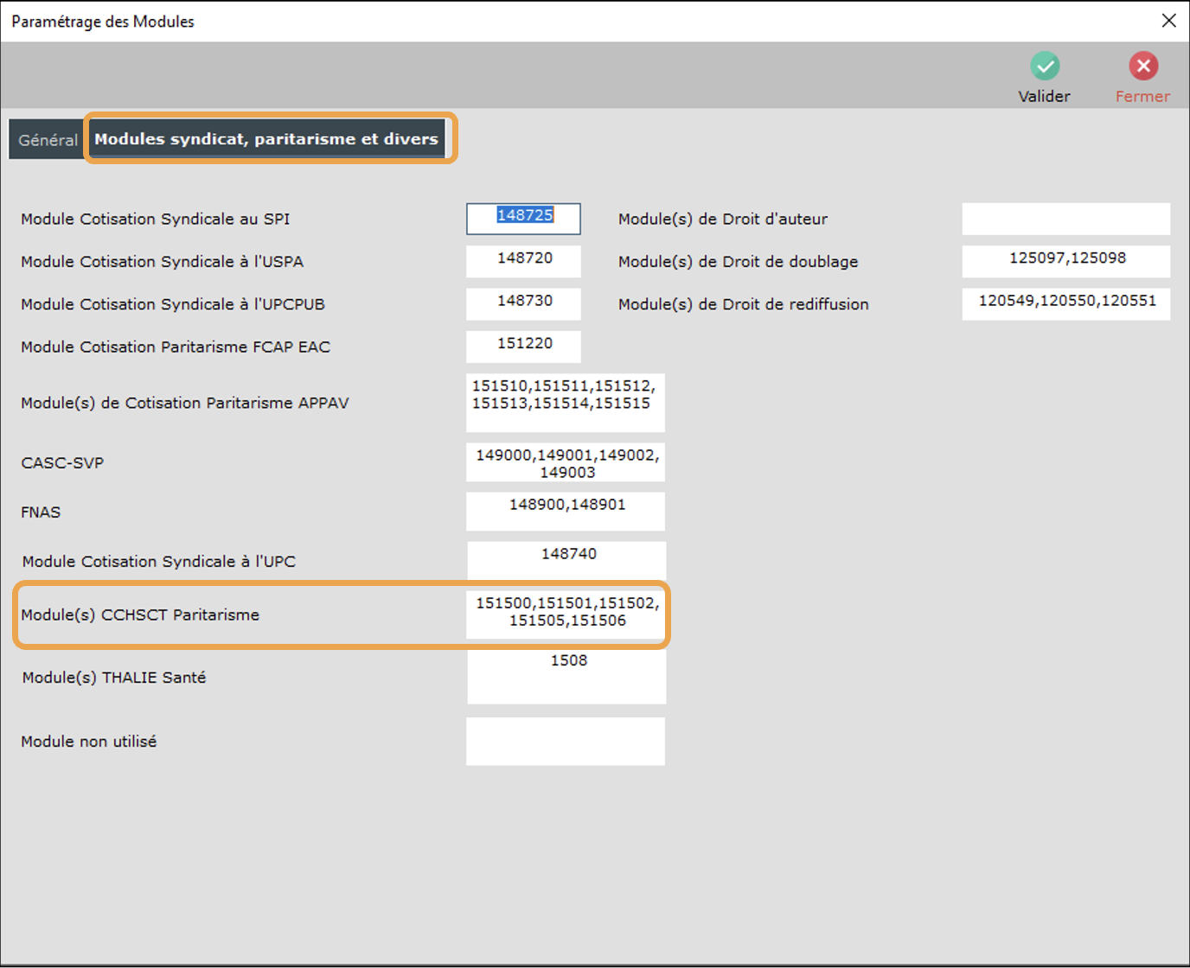The width and height of the screenshot is (1190, 968).
Task: Click the Droit de rediffusion field
Action: pyautogui.click(x=1065, y=304)
